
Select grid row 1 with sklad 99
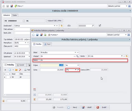pos(17,77)
